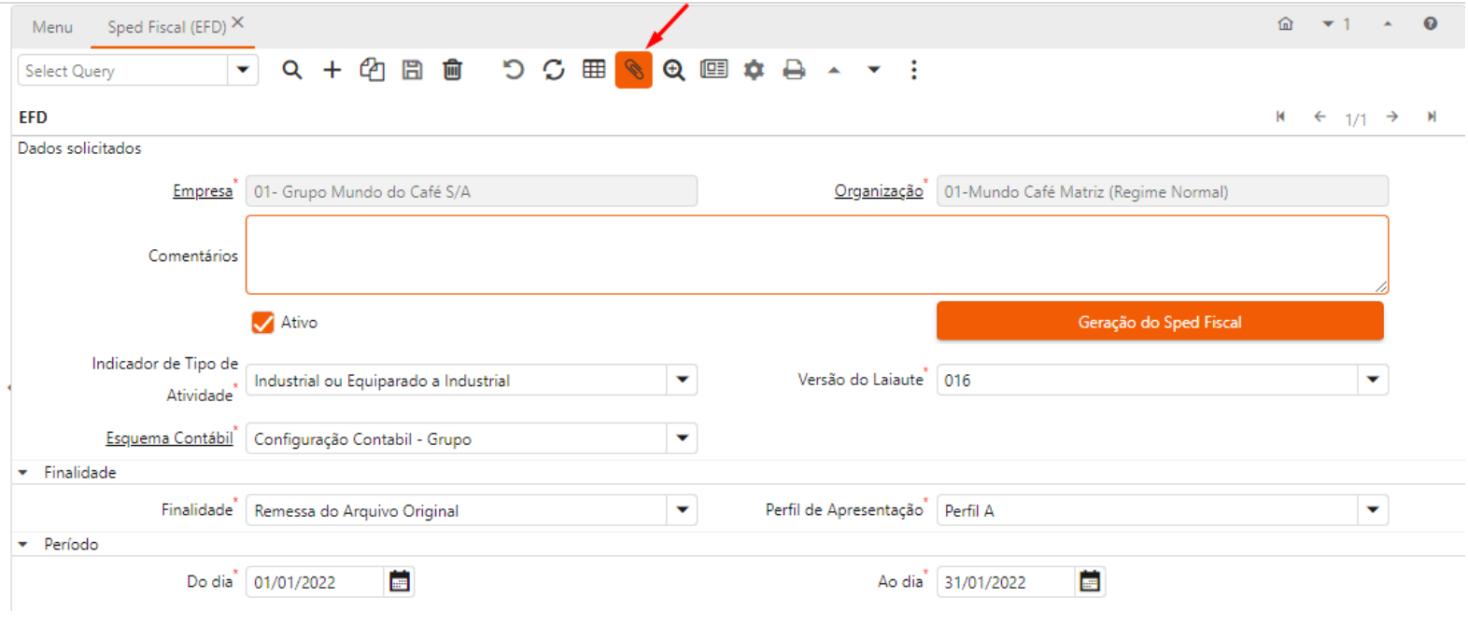Click the Geração do Sped Fiscal button
Image resolution: width=1468 pixels, height=639 pixels.
pyautogui.click(x=1159, y=322)
